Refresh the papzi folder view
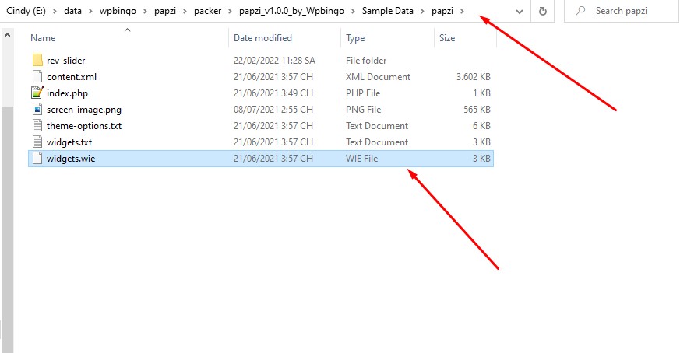This screenshot has width=680, height=353. tap(543, 11)
